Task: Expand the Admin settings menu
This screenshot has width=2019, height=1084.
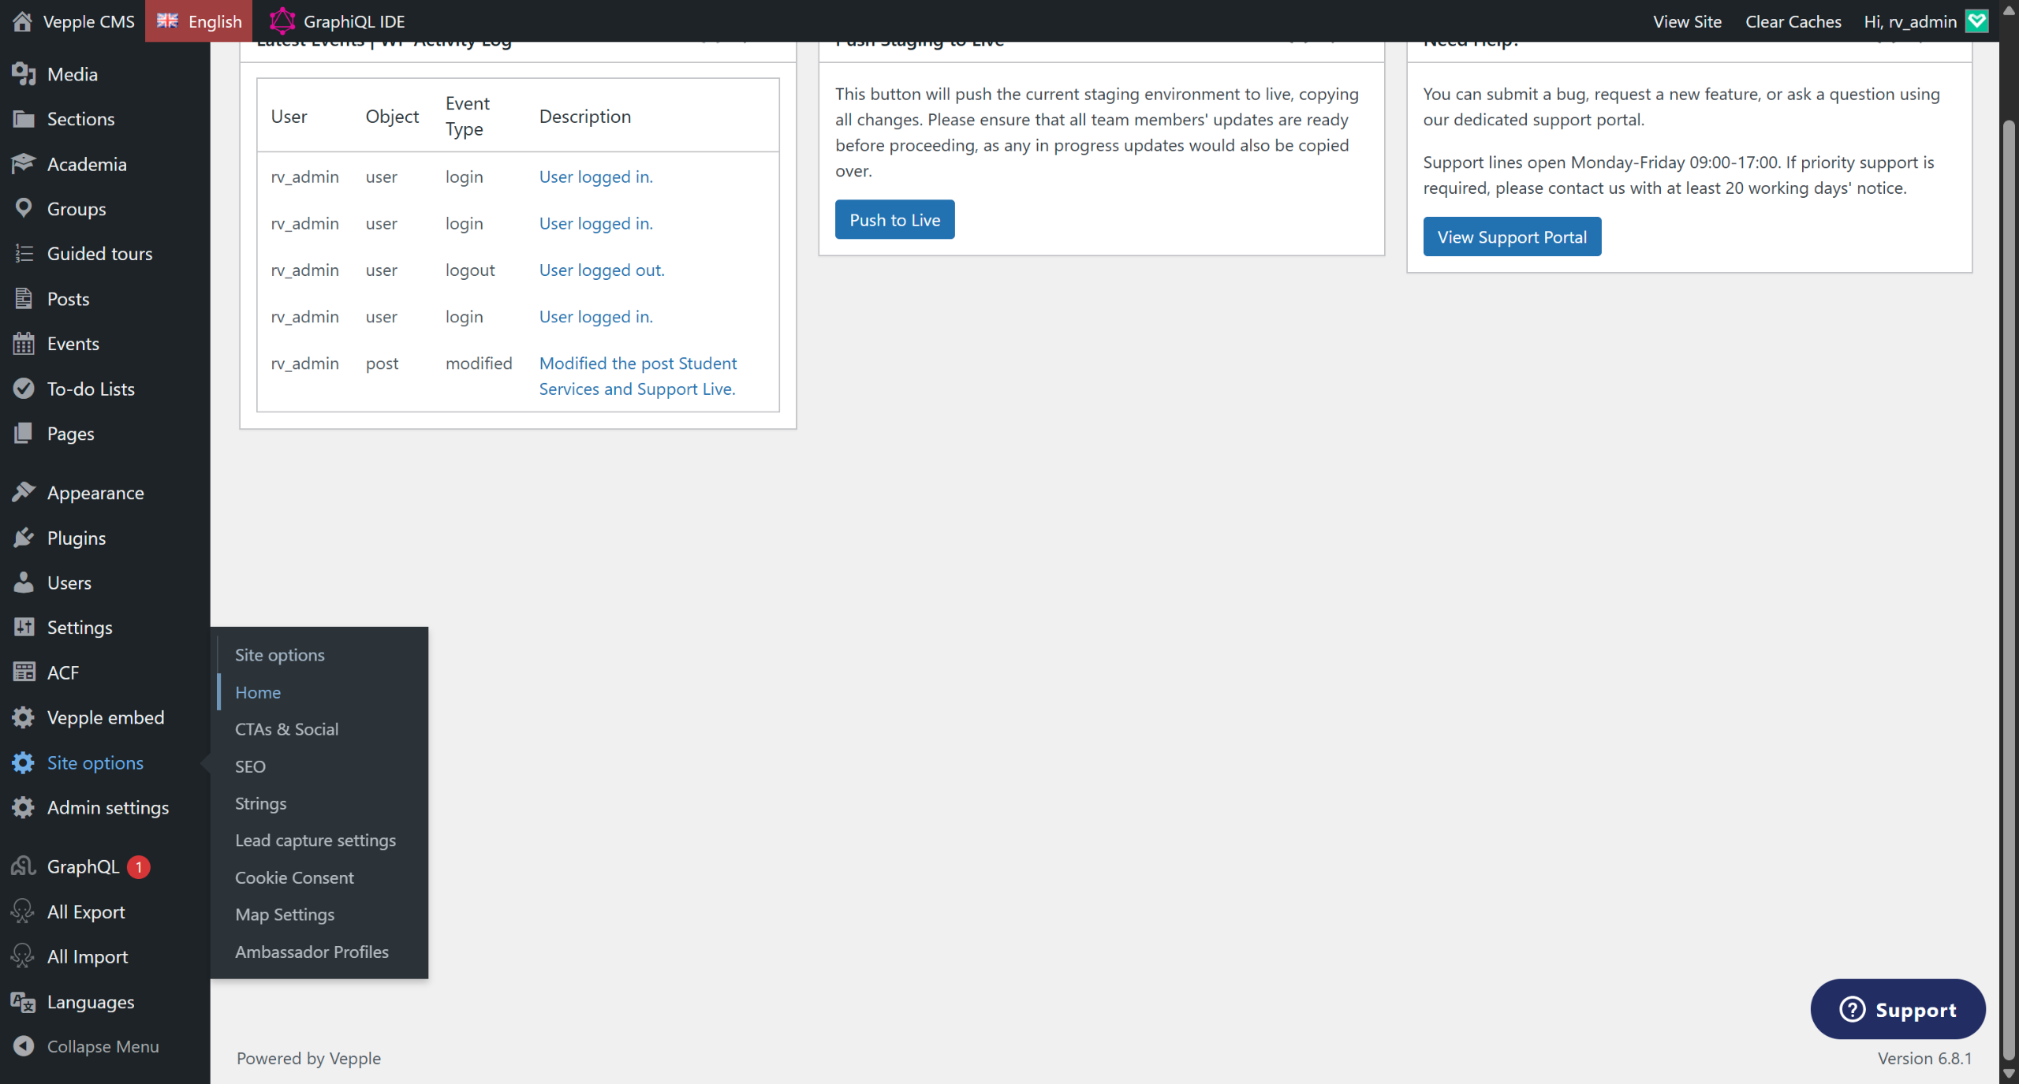Action: [107, 808]
